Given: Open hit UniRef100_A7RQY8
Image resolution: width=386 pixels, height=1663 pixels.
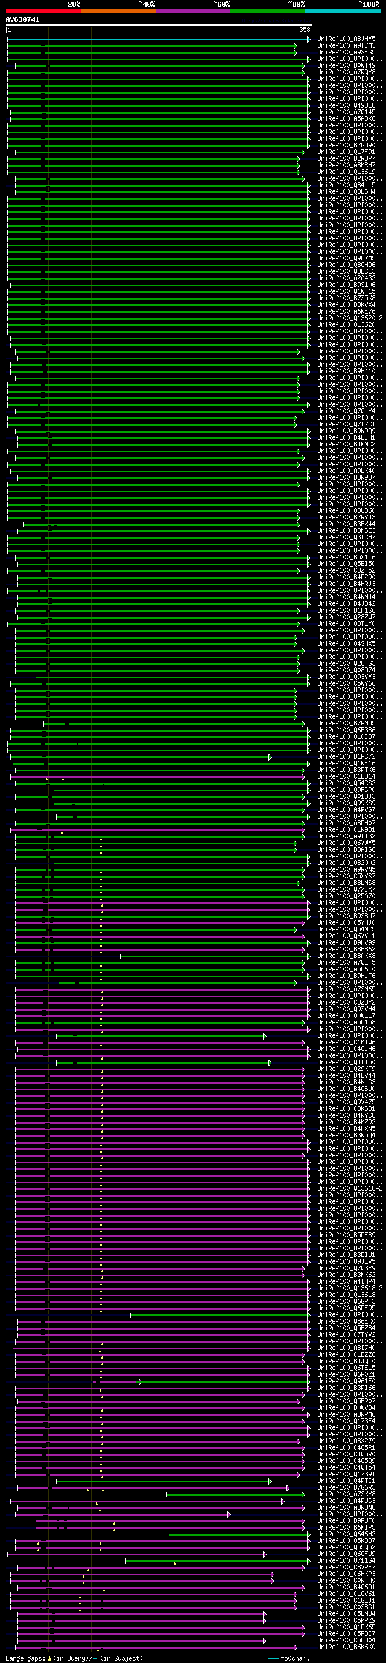Looking at the screenshot, I should coord(346,72).
